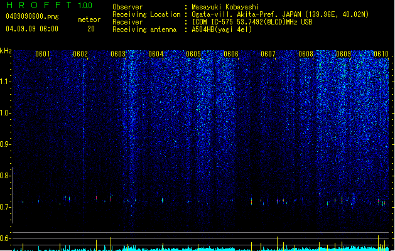Image resolution: width=395 pixels, height=251 pixels.
Task: Click the HROFFT 1.0.0 title text
Action: pos(49,5)
